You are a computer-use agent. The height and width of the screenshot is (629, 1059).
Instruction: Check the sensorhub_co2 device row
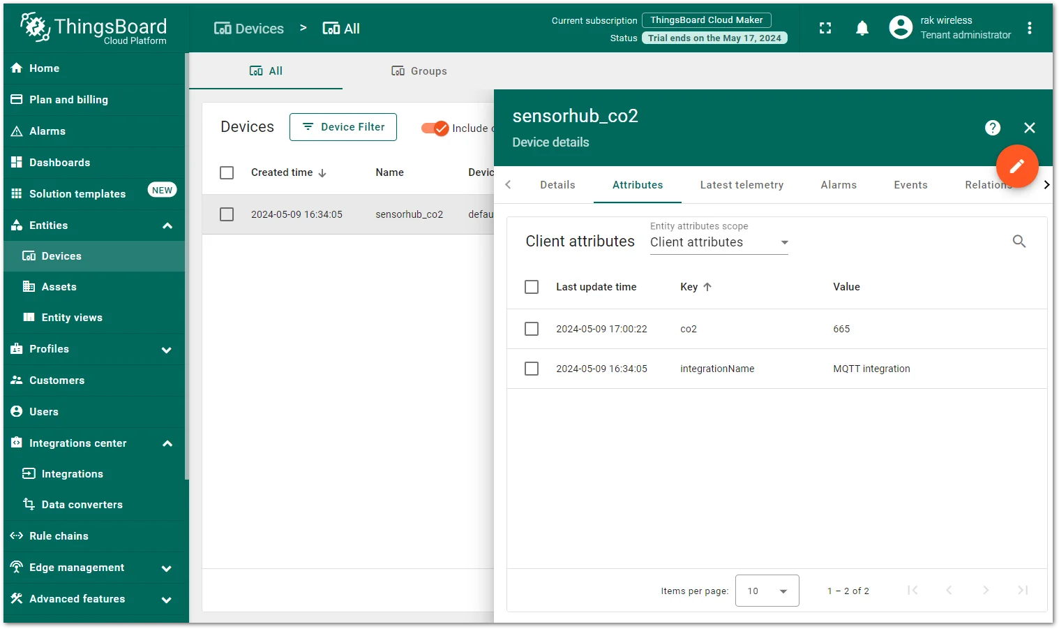click(x=227, y=214)
